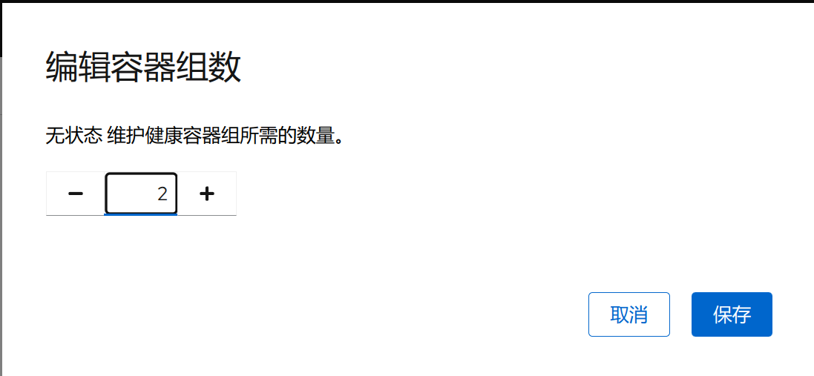
Task: Tap the plus sign right of the number
Action: pos(206,194)
